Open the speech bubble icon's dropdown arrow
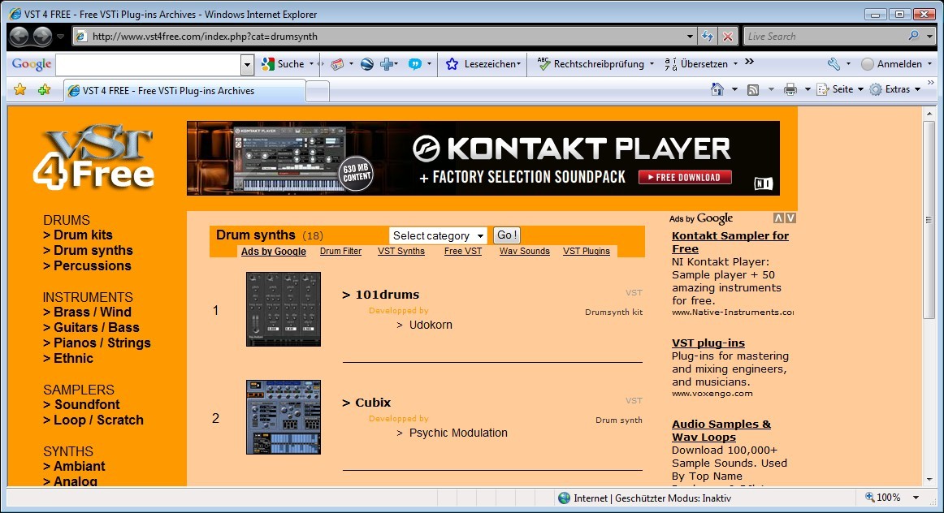The height and width of the screenshot is (513, 944). [429, 64]
